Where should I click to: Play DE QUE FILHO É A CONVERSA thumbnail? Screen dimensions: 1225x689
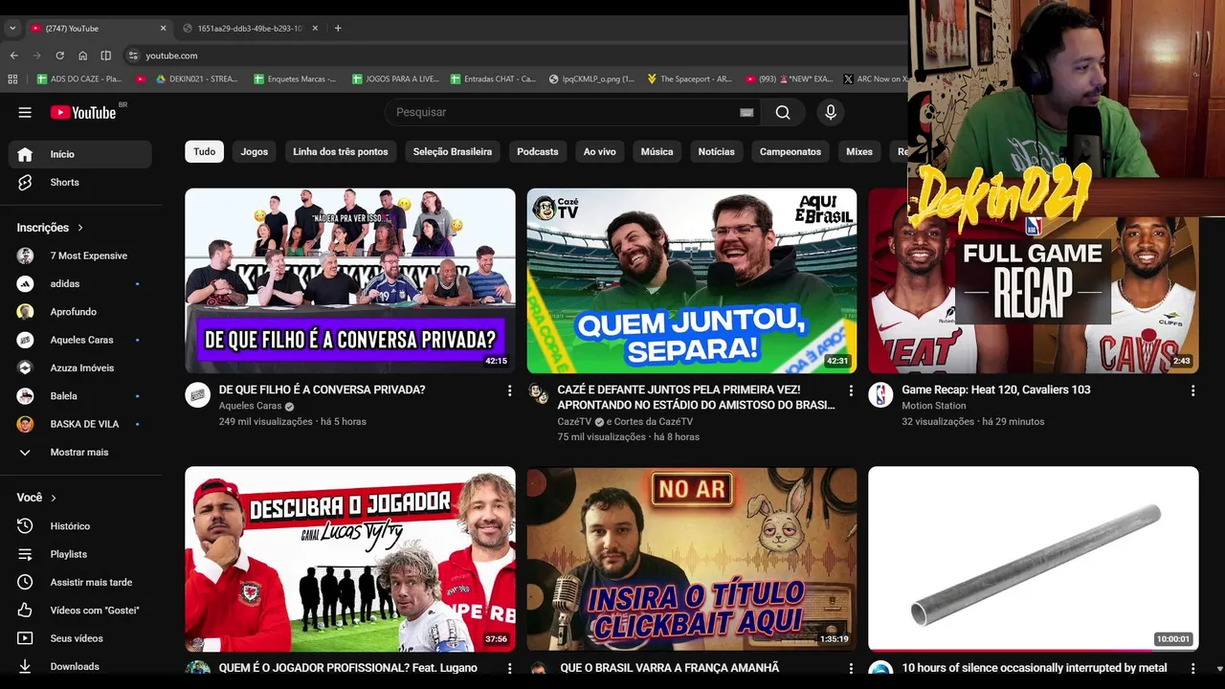point(350,280)
